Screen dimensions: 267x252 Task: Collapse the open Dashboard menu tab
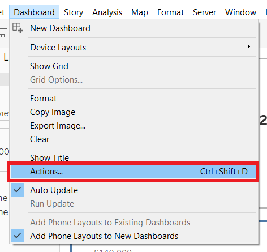[34, 12]
